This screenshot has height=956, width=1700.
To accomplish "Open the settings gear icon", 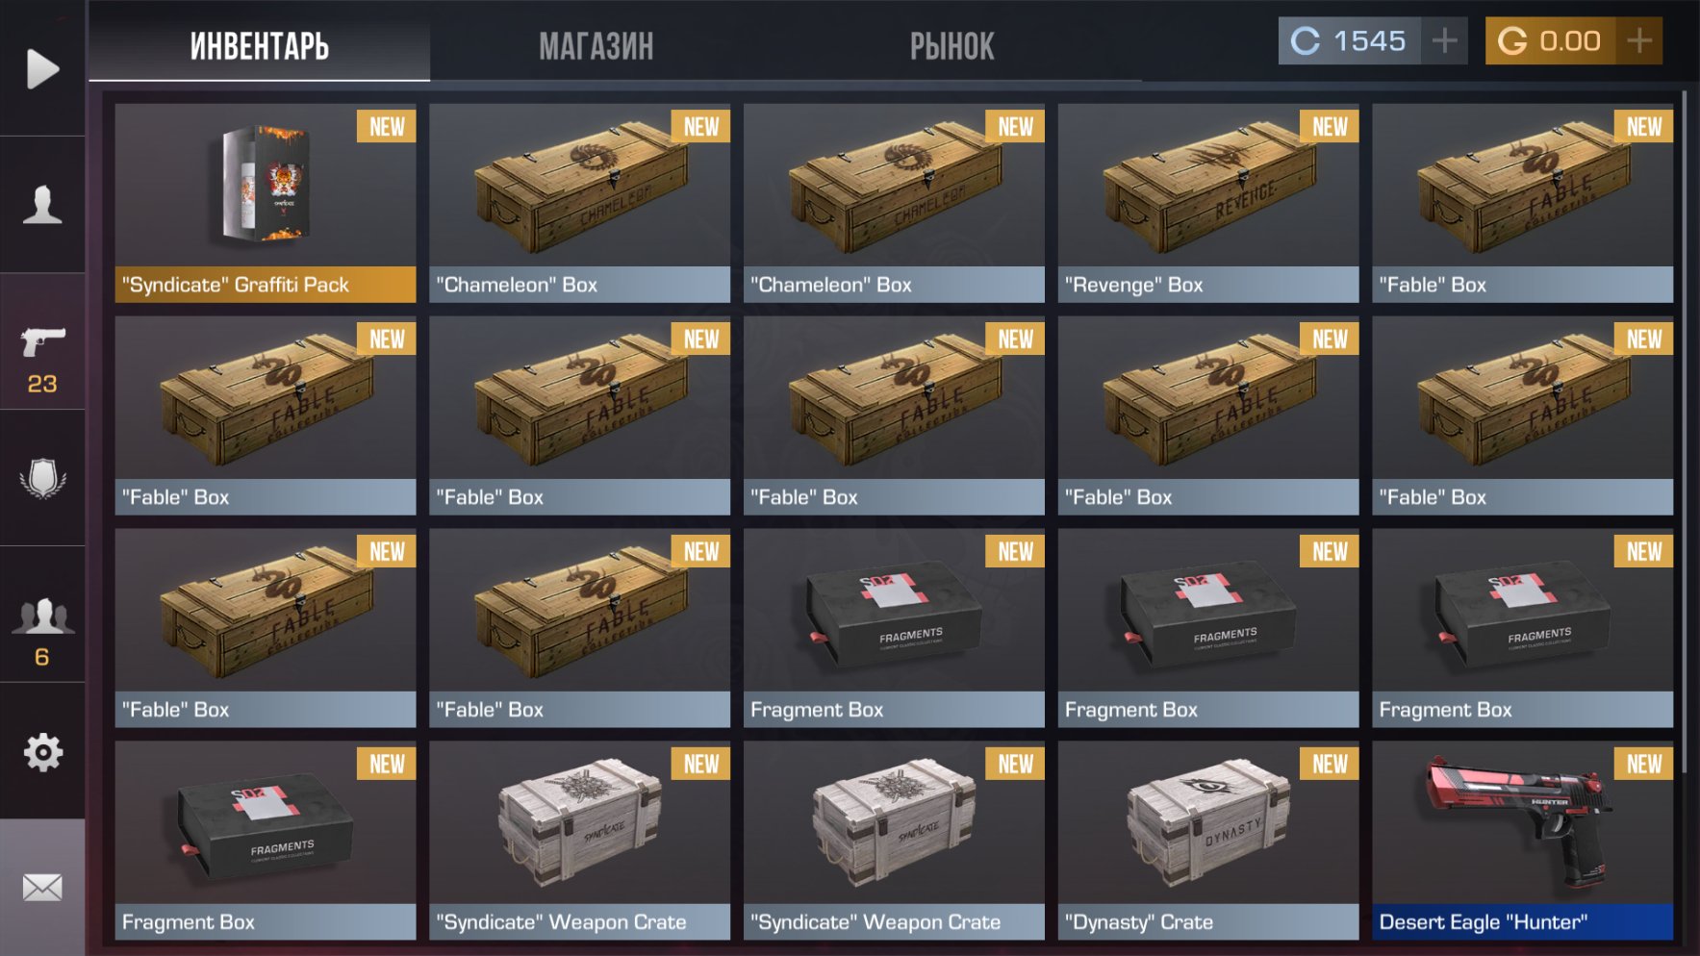I will coord(42,752).
